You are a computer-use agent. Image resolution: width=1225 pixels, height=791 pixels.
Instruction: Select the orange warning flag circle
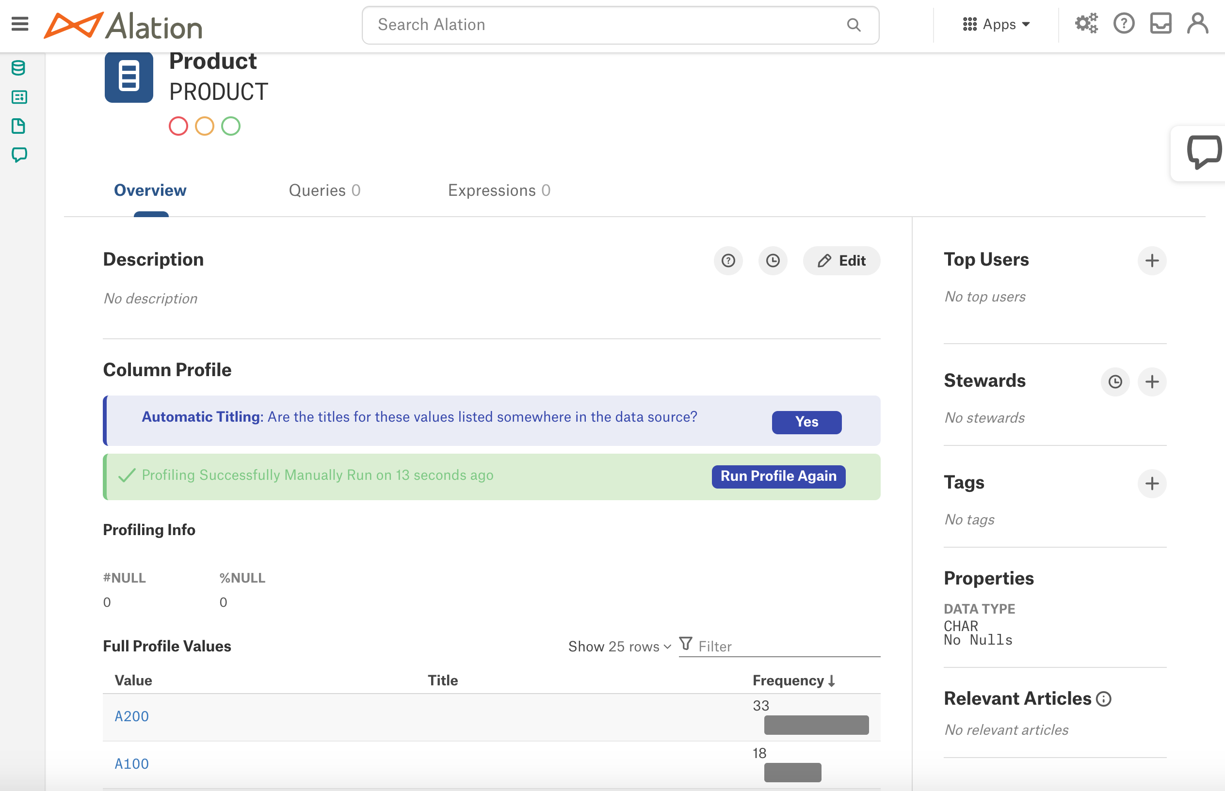(x=205, y=127)
